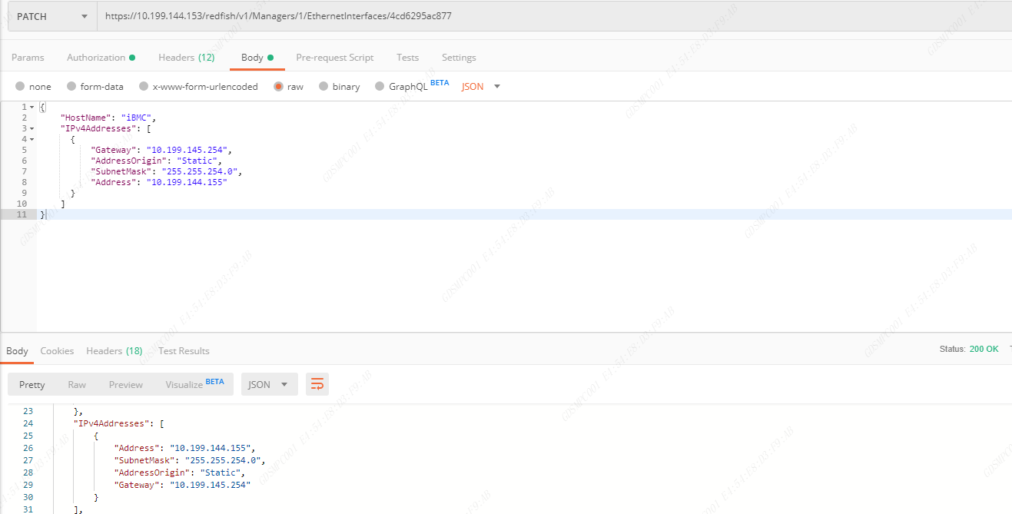Collapse the JSON code fold on line 1
This screenshot has height=514, width=1012.
coord(32,107)
